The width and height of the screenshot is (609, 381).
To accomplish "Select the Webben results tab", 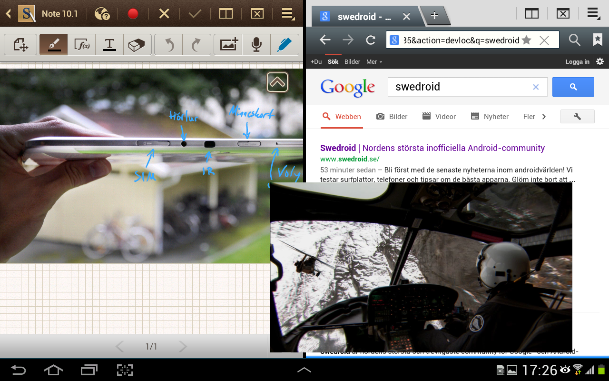I will (342, 117).
